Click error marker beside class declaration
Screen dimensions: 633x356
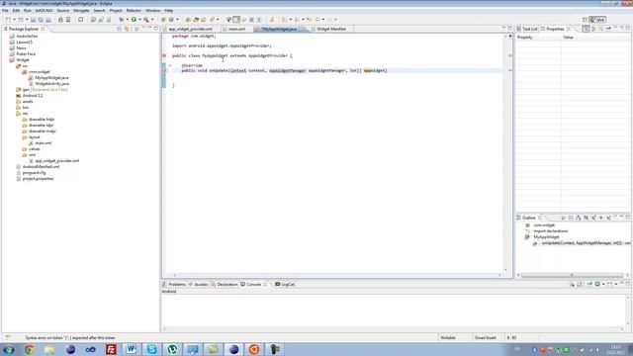(x=164, y=55)
